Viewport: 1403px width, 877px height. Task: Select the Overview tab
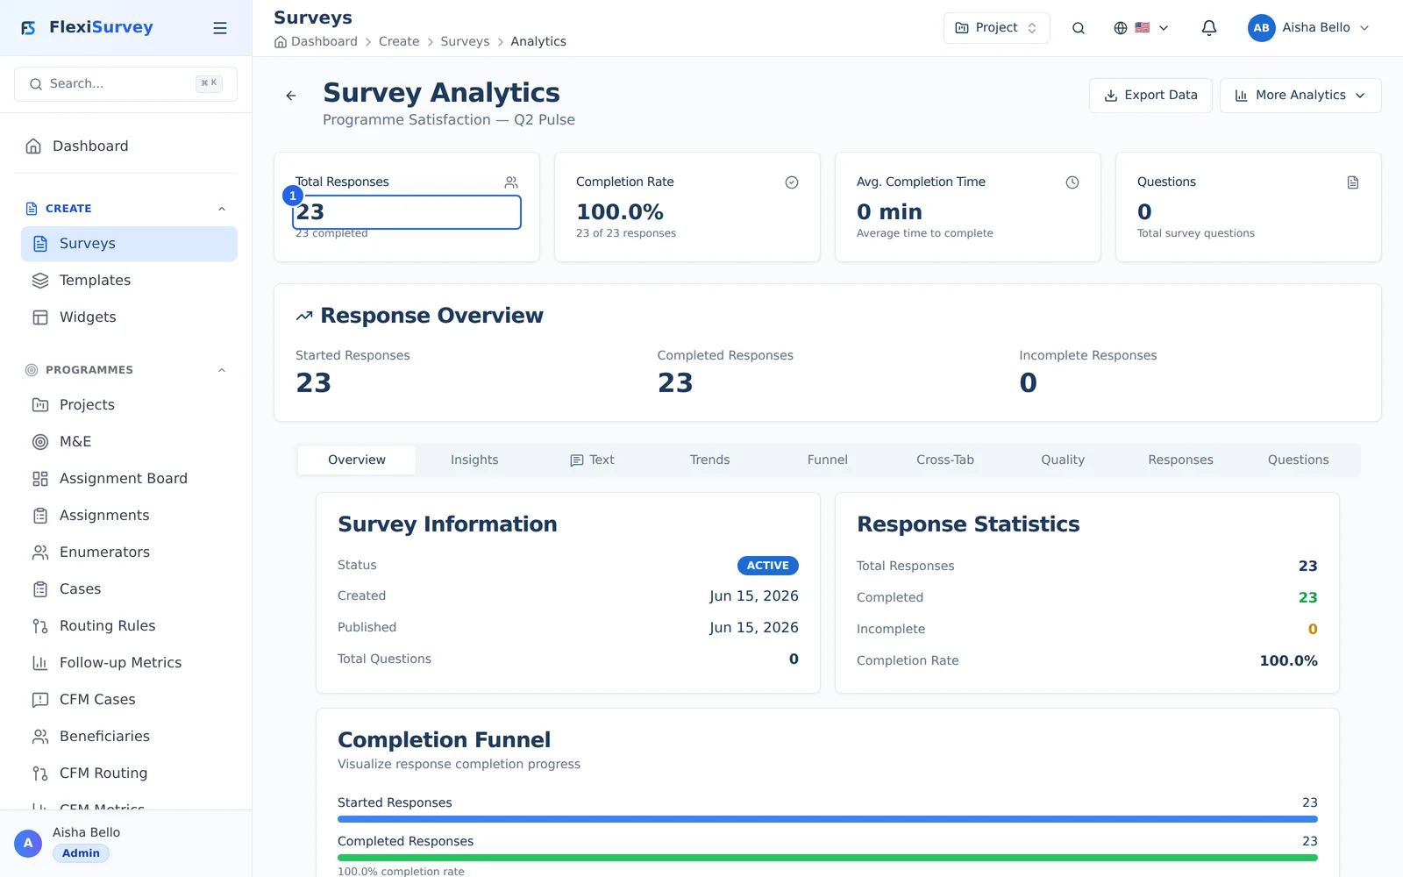point(357,460)
